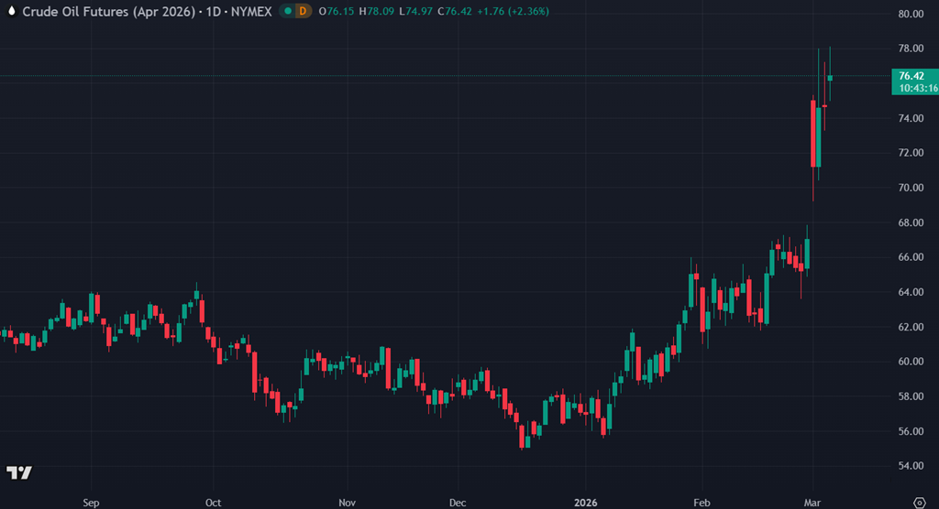Viewport: 939px width, 509px height.
Task: Click the orange D delayed-data badge
Action: tap(303, 11)
